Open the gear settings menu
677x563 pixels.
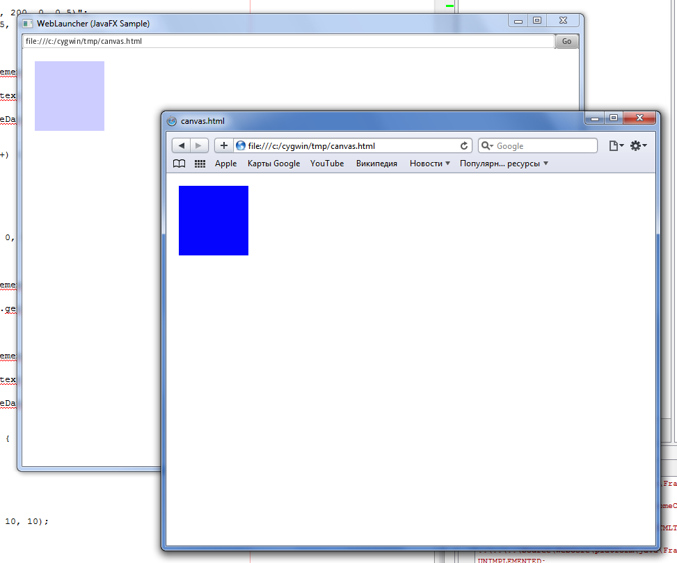[x=638, y=145]
